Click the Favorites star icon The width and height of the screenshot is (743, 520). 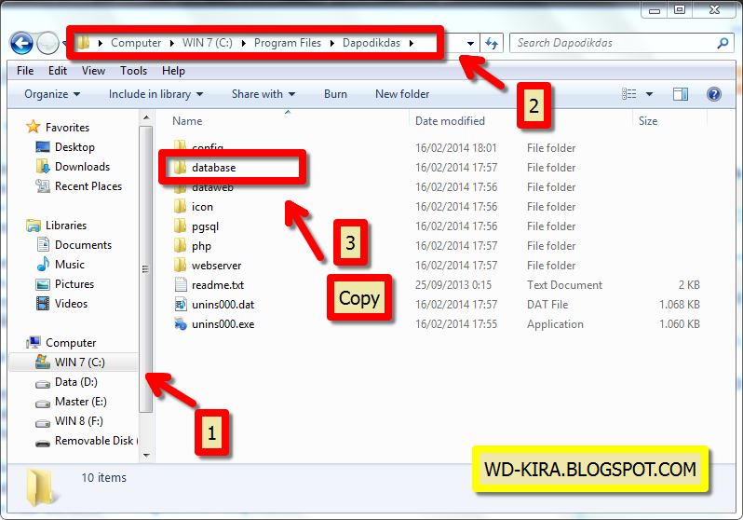(34, 127)
